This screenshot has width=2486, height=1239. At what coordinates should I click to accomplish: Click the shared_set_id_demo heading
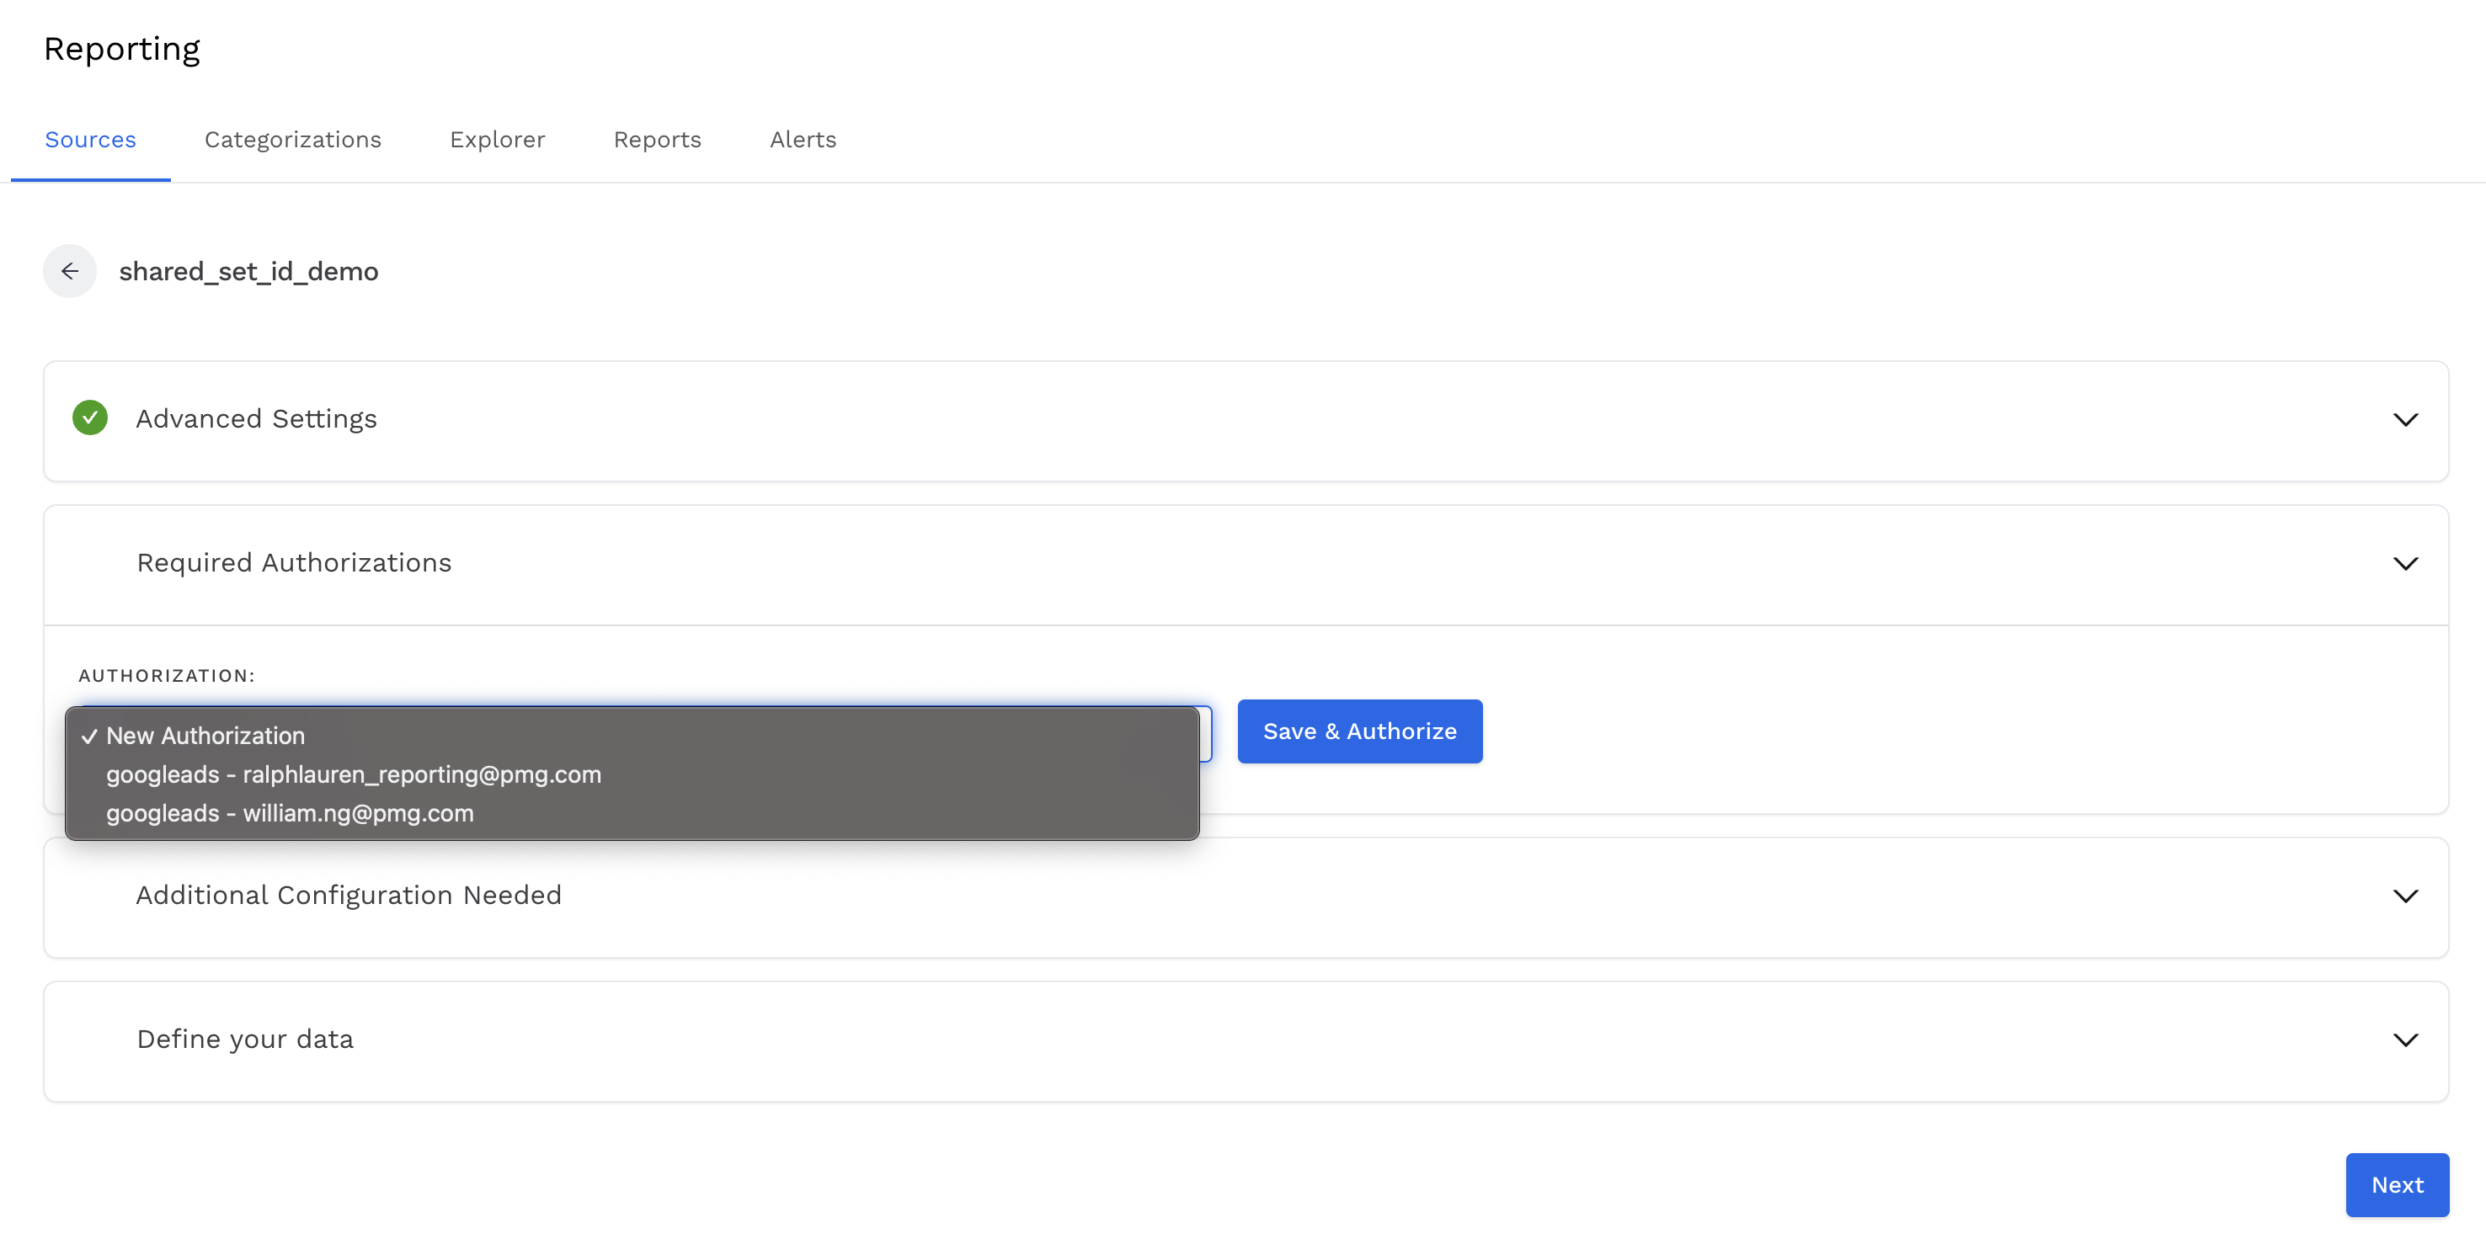(x=248, y=271)
